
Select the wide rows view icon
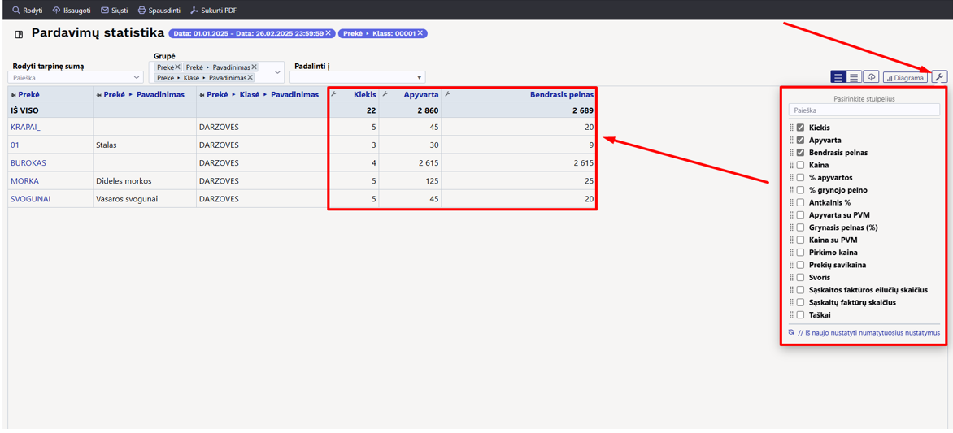coord(838,77)
